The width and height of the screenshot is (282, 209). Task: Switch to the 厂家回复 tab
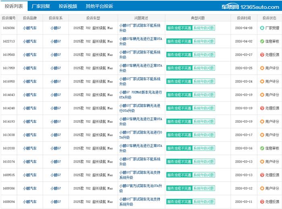click(x=40, y=6)
